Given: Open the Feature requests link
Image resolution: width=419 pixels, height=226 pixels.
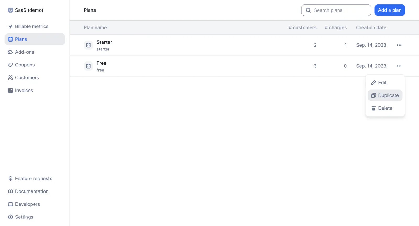Looking at the screenshot, I should click(35, 179).
